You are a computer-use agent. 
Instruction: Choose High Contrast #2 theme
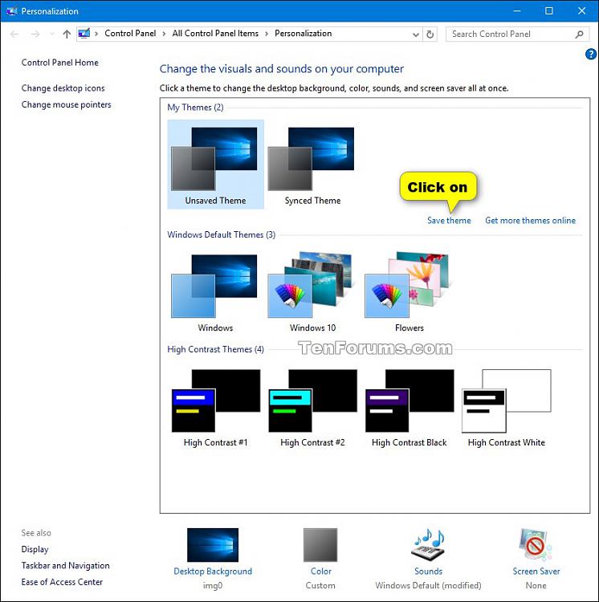pos(312,408)
